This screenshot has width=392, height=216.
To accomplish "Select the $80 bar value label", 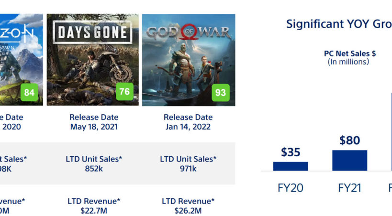I will 349,140.
